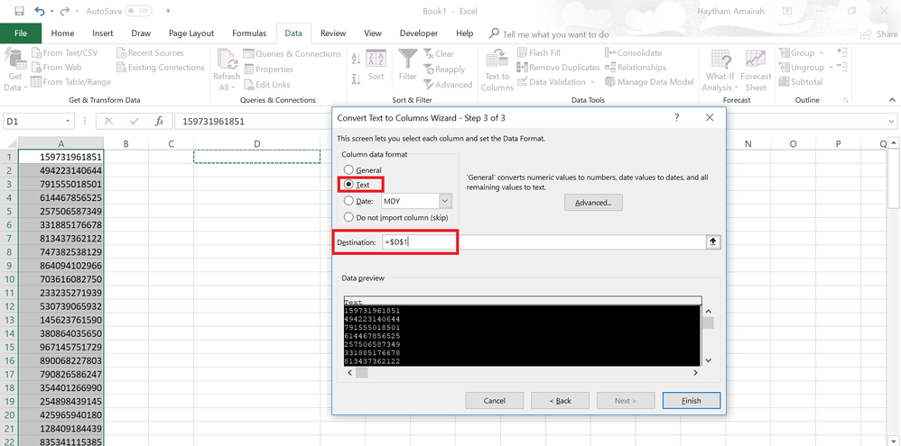Open the Outline dialog launcher
Viewport: 901px width, 446px height.
click(x=845, y=100)
